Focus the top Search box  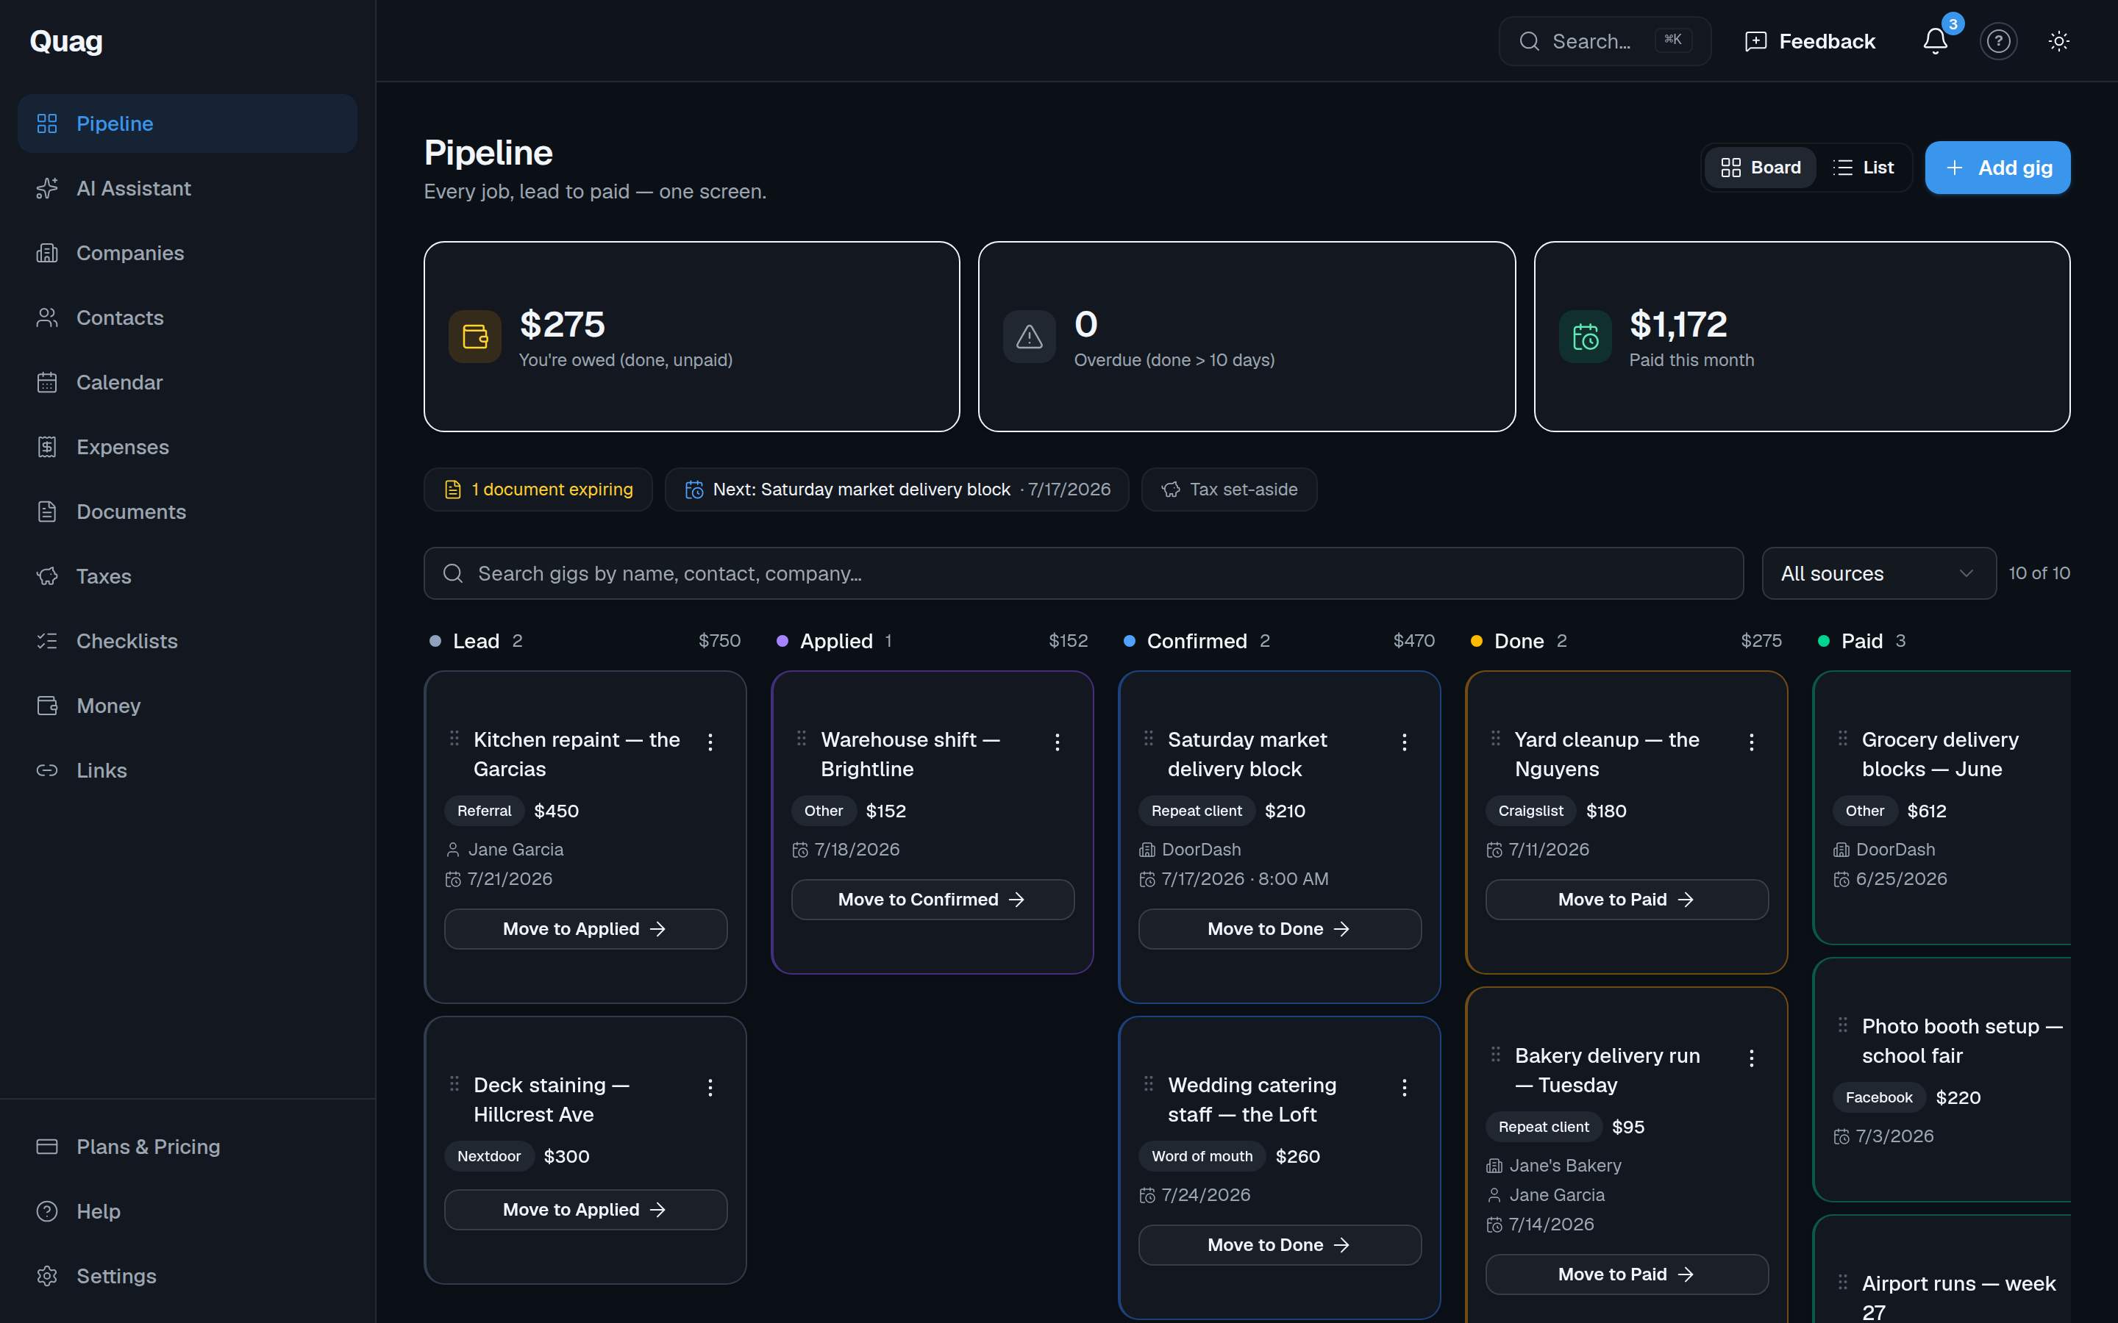[1604, 41]
